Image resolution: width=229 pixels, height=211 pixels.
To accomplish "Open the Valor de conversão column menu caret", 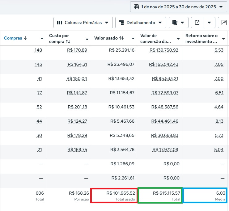I will [178, 39].
